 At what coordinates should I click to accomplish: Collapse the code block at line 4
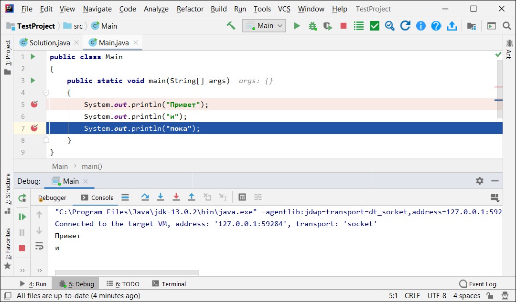46,93
